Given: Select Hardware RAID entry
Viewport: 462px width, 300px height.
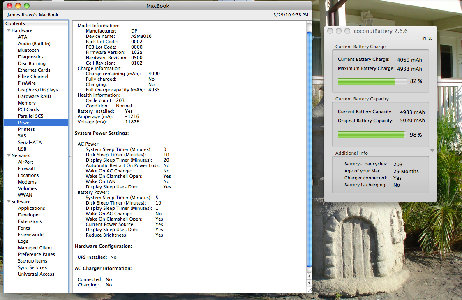Looking at the screenshot, I should (x=35, y=96).
